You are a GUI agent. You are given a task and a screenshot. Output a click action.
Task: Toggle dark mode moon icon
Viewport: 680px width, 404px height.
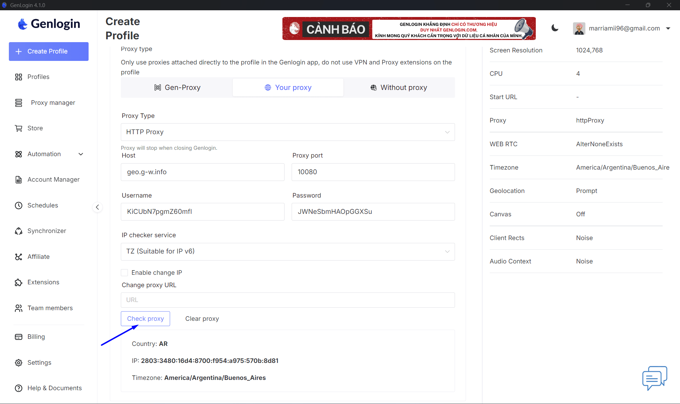(555, 28)
